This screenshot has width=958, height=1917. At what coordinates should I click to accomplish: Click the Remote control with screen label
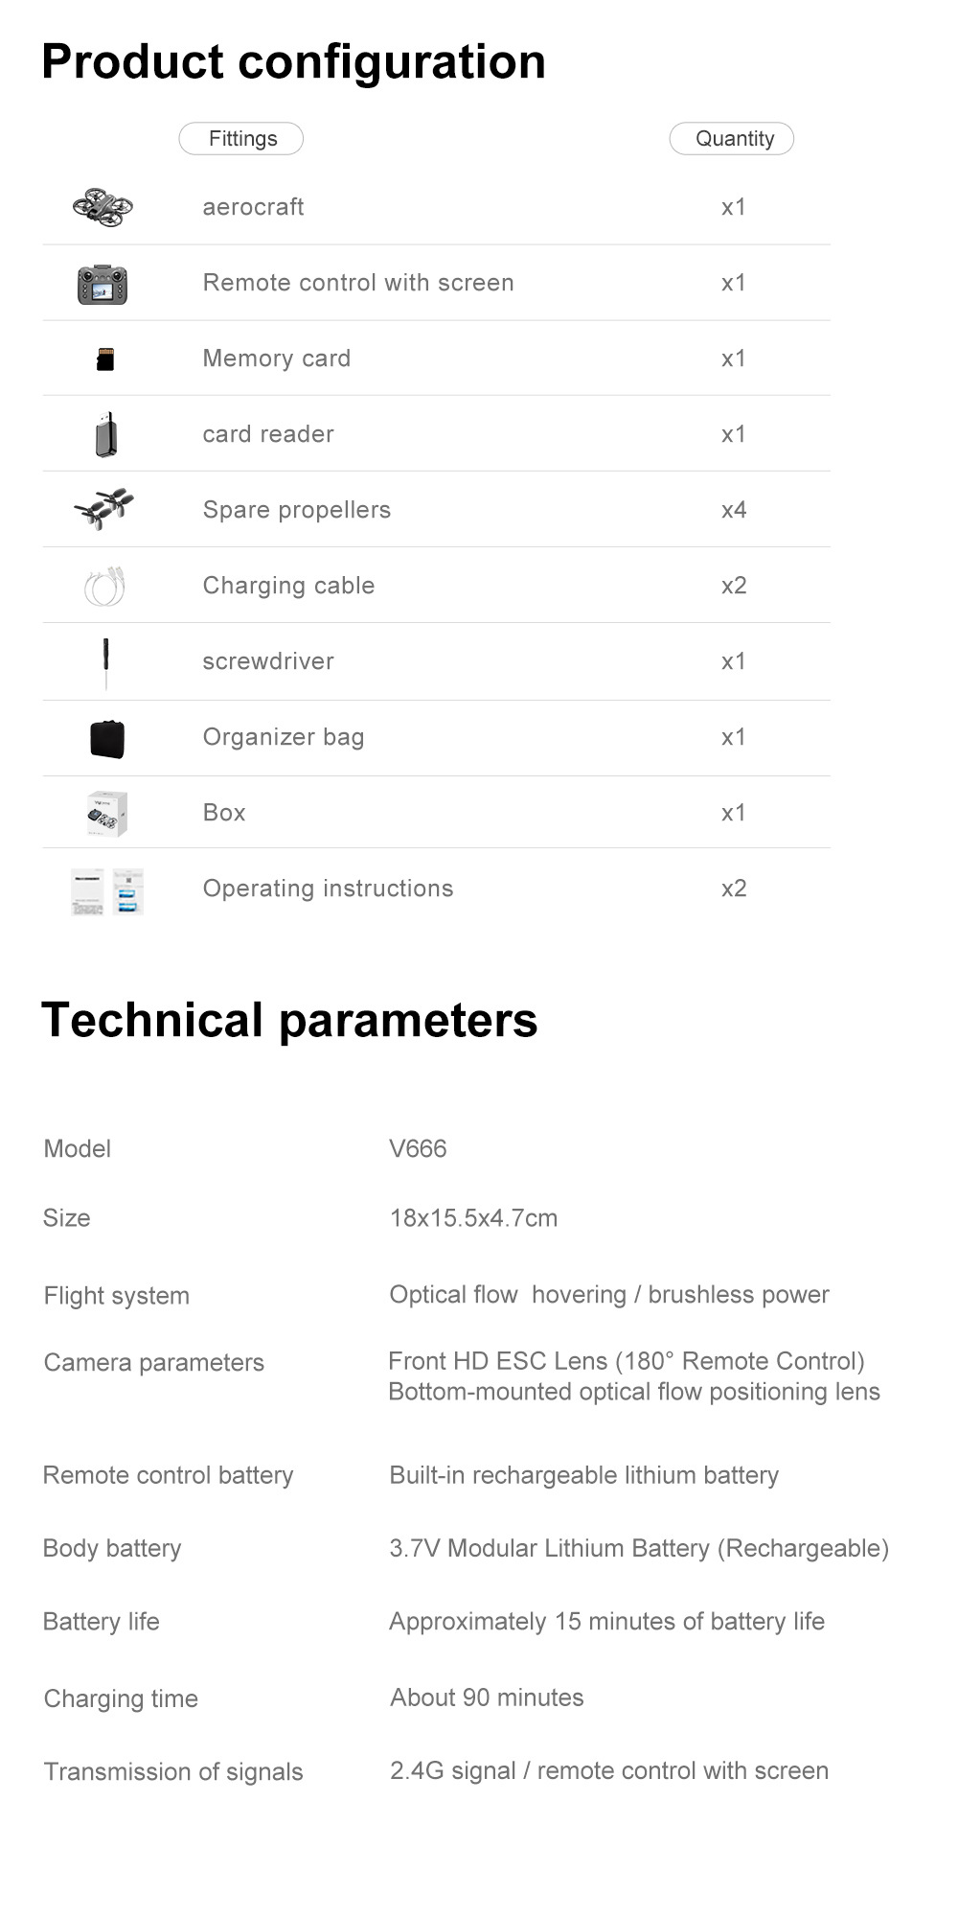358,283
